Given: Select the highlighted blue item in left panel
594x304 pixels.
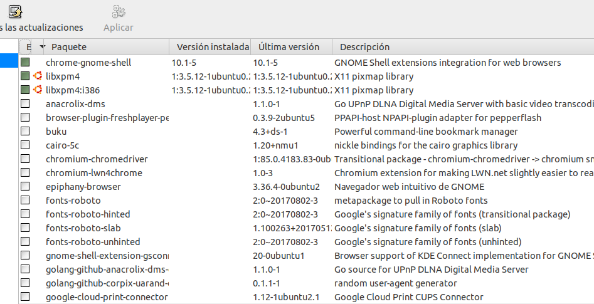Looking at the screenshot, I should pyautogui.click(x=9, y=61).
